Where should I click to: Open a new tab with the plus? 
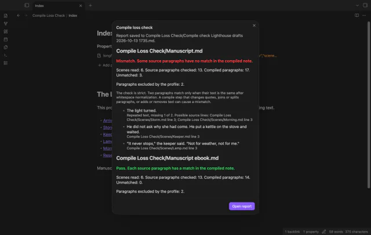(x=90, y=5)
